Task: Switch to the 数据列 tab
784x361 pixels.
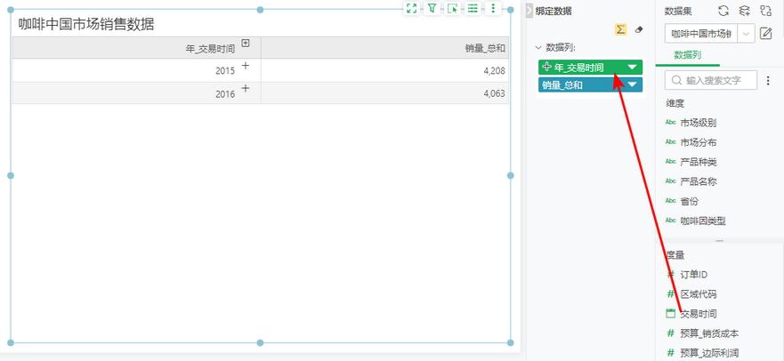Action: coord(688,55)
